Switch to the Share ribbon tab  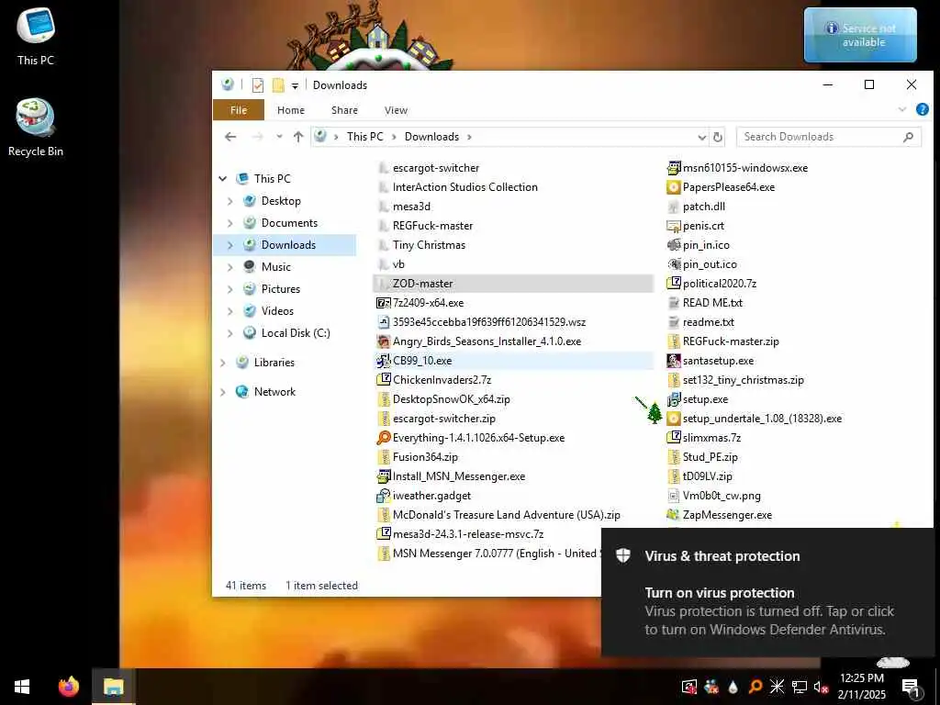pos(344,110)
